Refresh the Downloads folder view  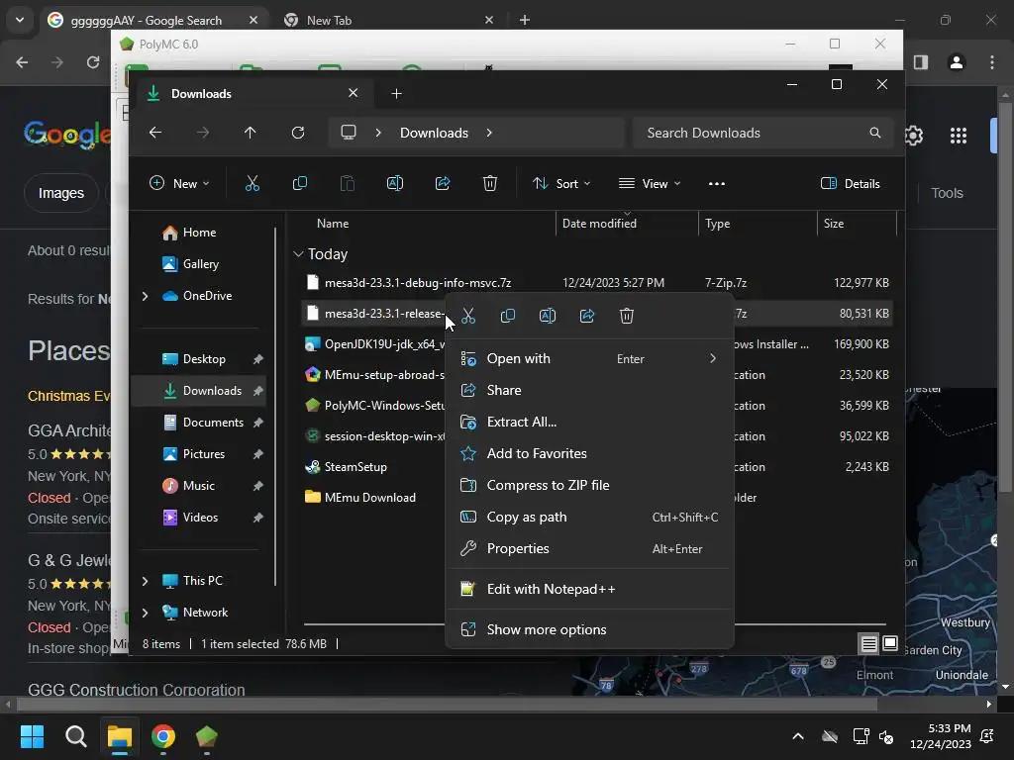[297, 133]
